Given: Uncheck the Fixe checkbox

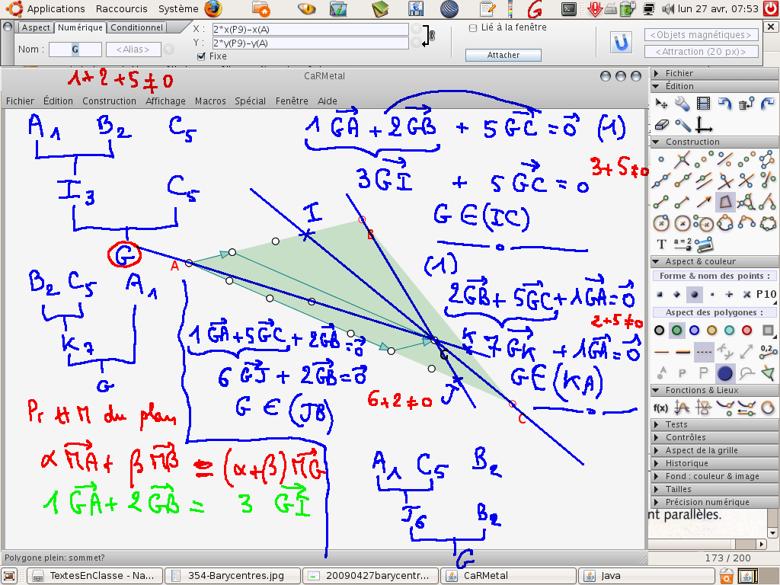Looking at the screenshot, I should (x=201, y=56).
